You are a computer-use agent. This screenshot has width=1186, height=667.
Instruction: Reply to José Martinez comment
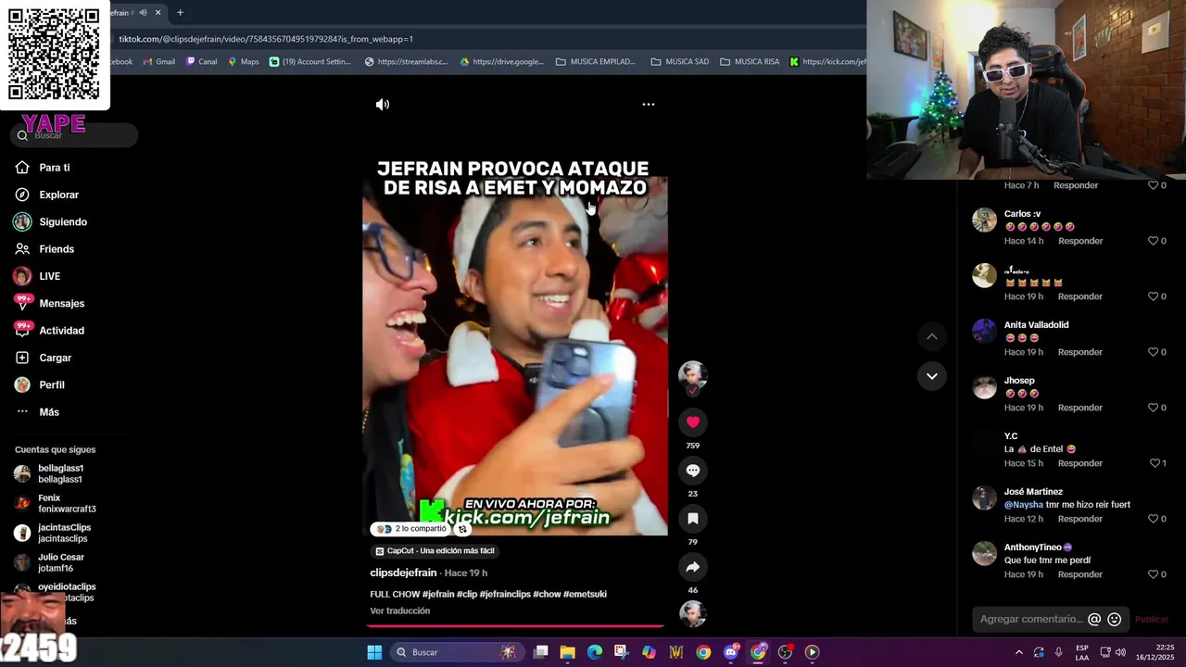1079,519
